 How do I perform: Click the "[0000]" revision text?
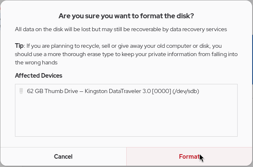[162, 91]
